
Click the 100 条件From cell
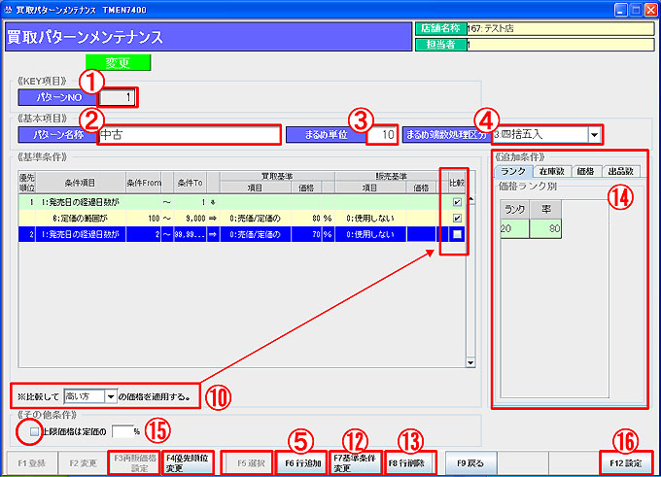[x=144, y=219]
